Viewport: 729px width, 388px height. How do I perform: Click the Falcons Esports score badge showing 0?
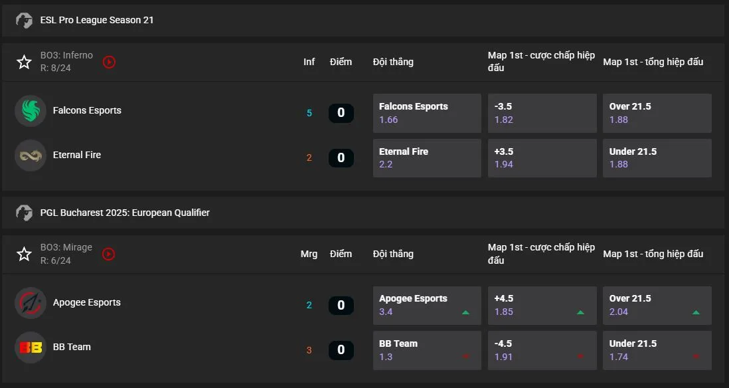(x=341, y=113)
